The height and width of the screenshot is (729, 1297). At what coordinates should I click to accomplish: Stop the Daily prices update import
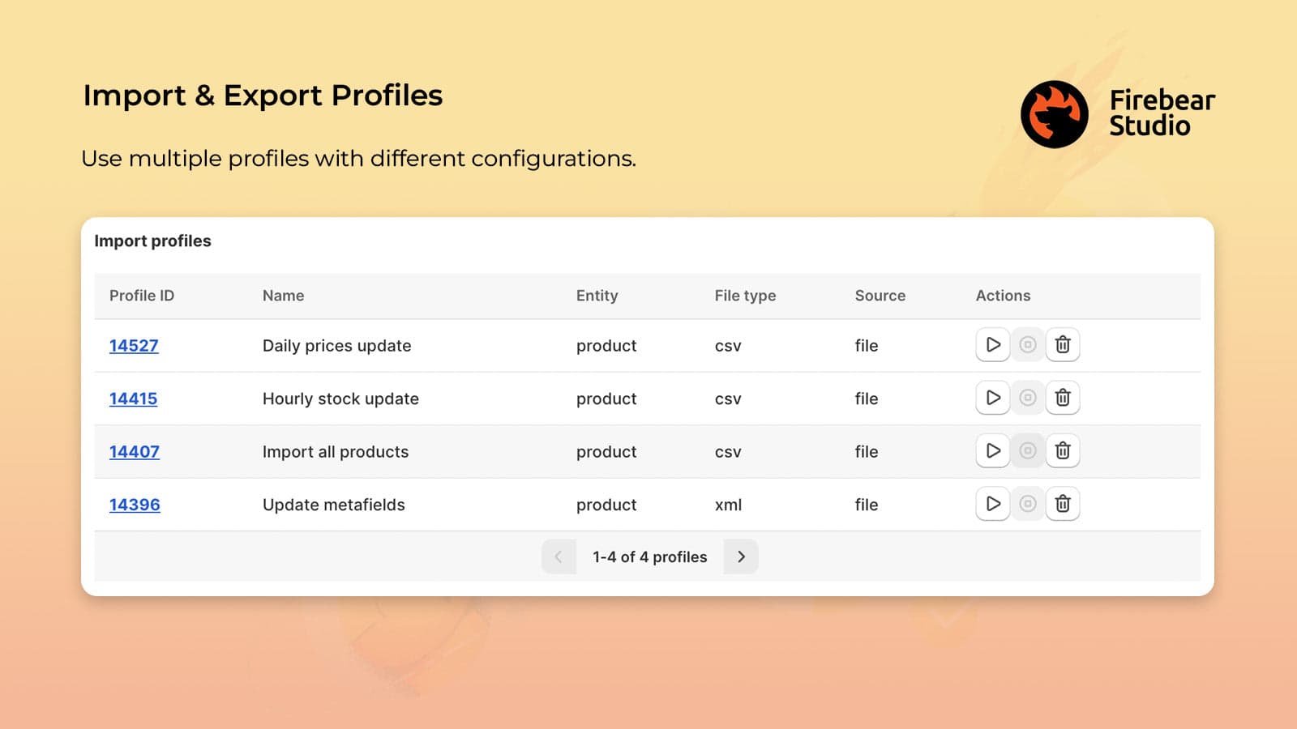point(1027,345)
